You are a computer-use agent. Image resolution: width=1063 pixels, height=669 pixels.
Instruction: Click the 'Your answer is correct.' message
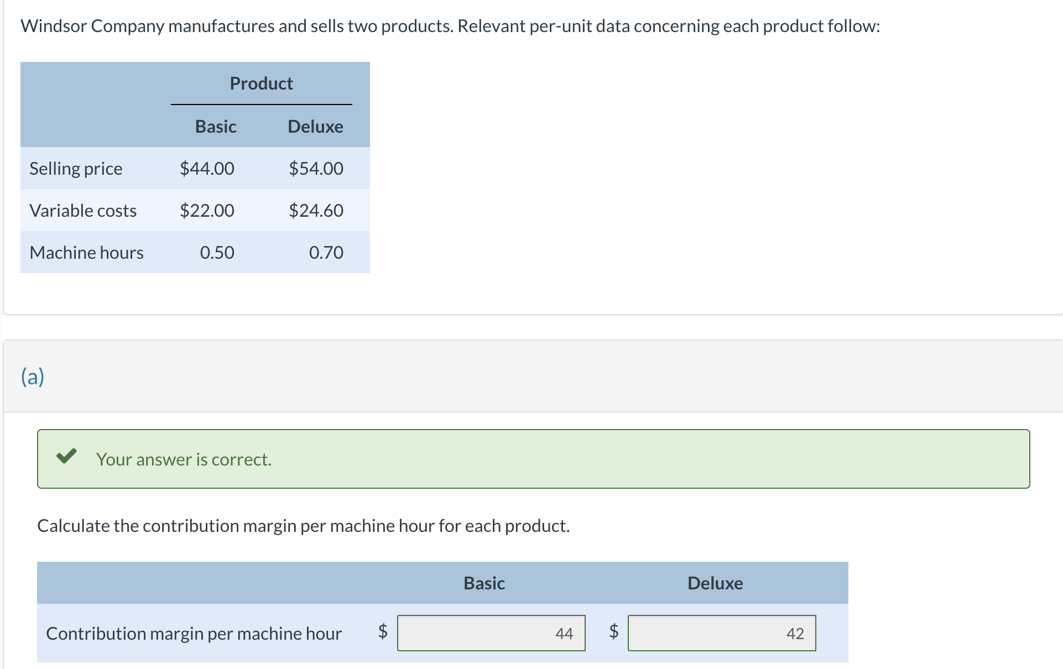(x=184, y=459)
